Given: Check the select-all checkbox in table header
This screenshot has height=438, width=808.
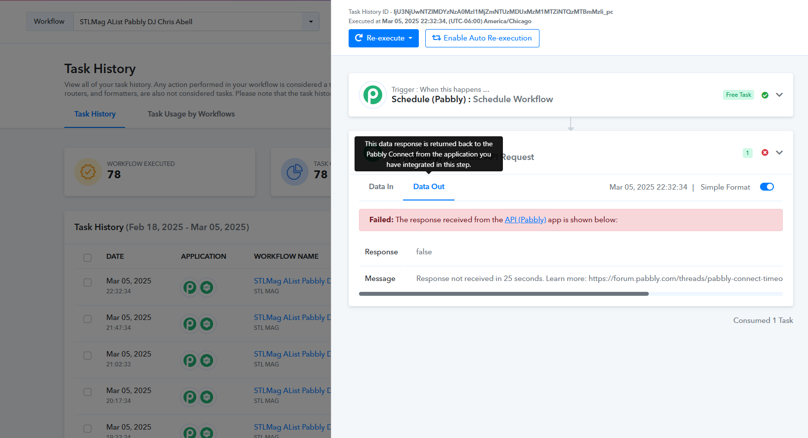Looking at the screenshot, I should click(88, 257).
